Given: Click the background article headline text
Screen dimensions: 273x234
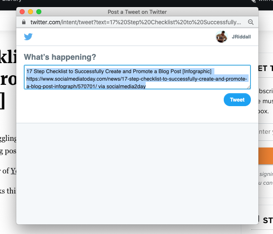Looking at the screenshot, I should click(x=8, y=79).
